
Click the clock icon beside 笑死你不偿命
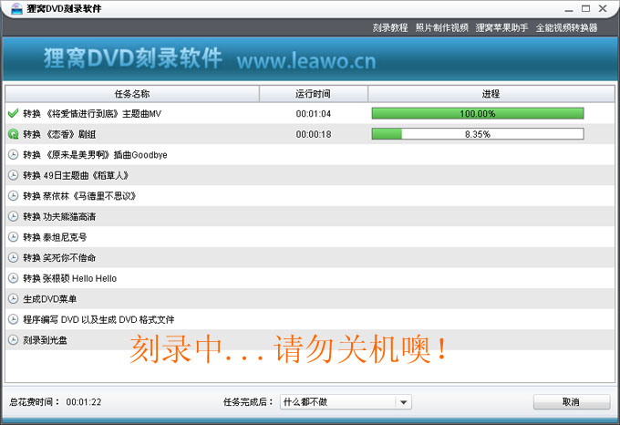(x=13, y=257)
